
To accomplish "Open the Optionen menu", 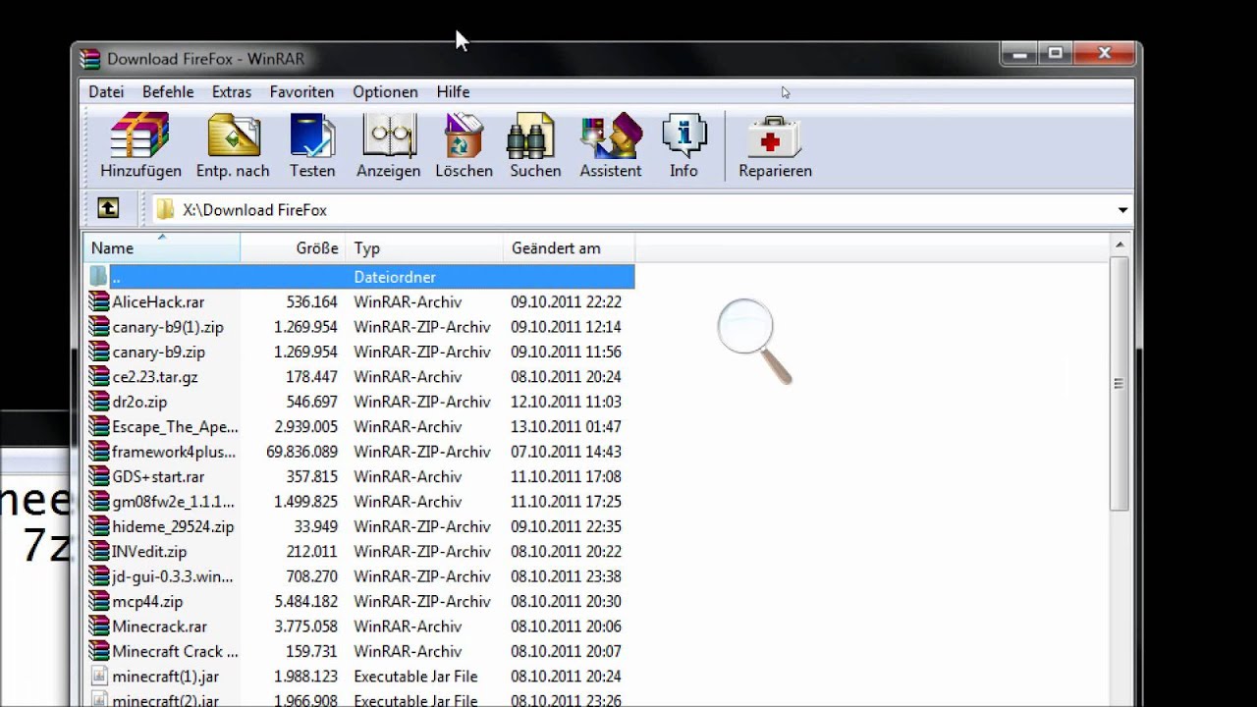I will click(x=385, y=91).
